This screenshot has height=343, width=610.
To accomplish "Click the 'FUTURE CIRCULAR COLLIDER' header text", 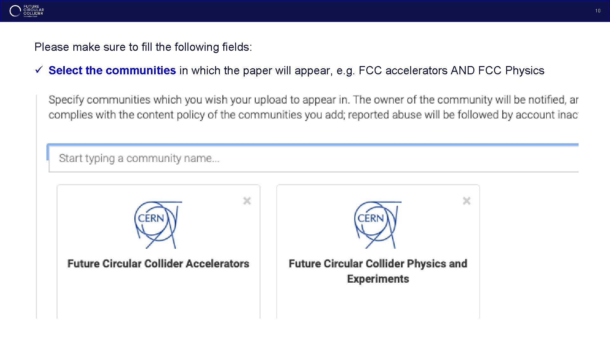I will tap(33, 10).
